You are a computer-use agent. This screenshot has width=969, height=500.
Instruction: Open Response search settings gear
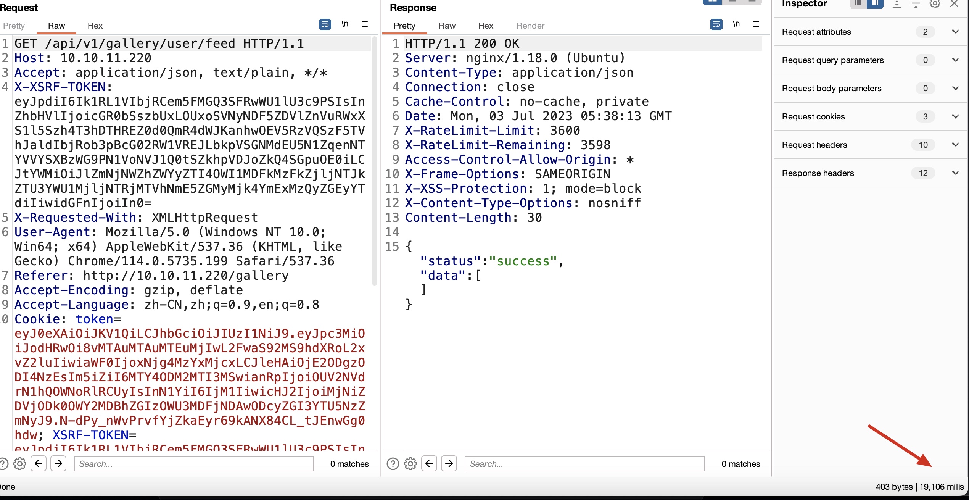(410, 464)
